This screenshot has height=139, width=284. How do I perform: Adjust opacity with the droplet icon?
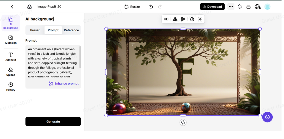click(x=192, y=19)
